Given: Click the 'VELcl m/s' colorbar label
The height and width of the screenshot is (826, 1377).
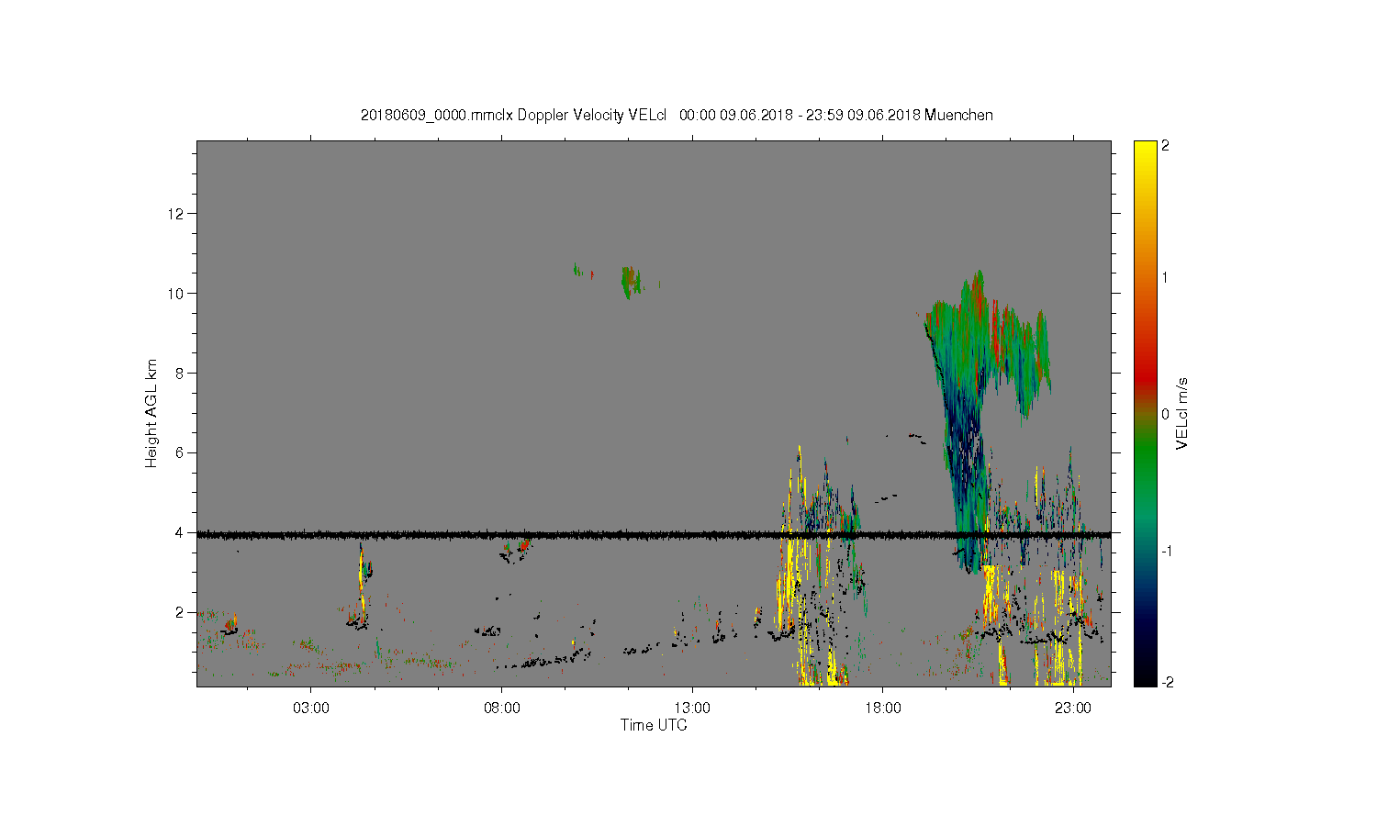Looking at the screenshot, I should 1181,413.
